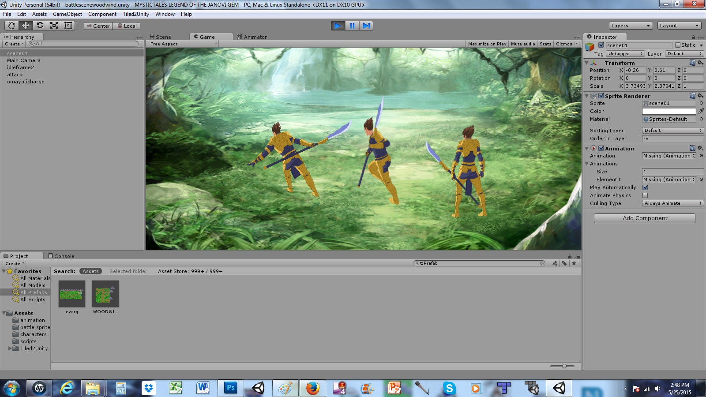Screen dimensions: 706x397
Task: Clear the t:Prefab search field
Action: [542, 263]
